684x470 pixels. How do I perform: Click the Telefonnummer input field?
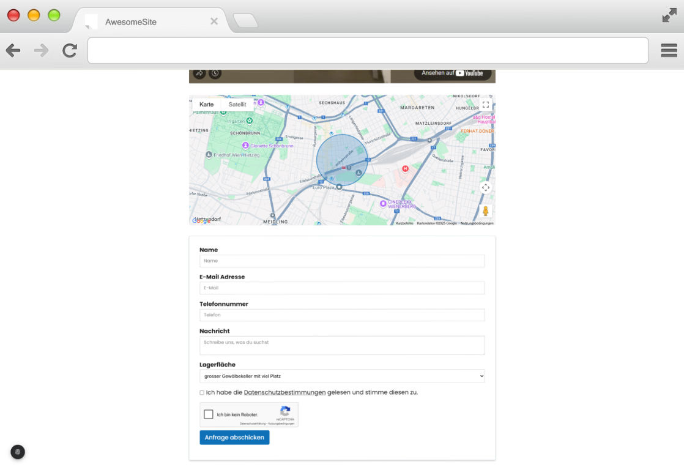click(x=342, y=315)
